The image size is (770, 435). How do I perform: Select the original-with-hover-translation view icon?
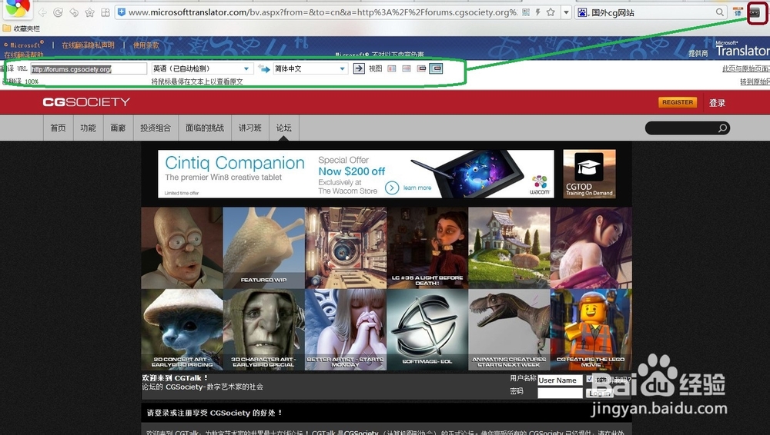pyautogui.click(x=421, y=68)
